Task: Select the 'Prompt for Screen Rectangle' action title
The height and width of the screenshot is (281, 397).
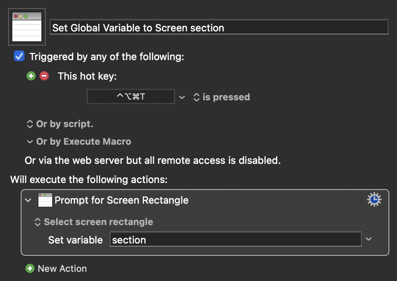Action: (x=121, y=200)
